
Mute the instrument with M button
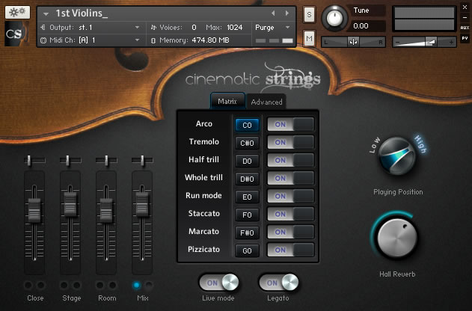[x=309, y=38]
